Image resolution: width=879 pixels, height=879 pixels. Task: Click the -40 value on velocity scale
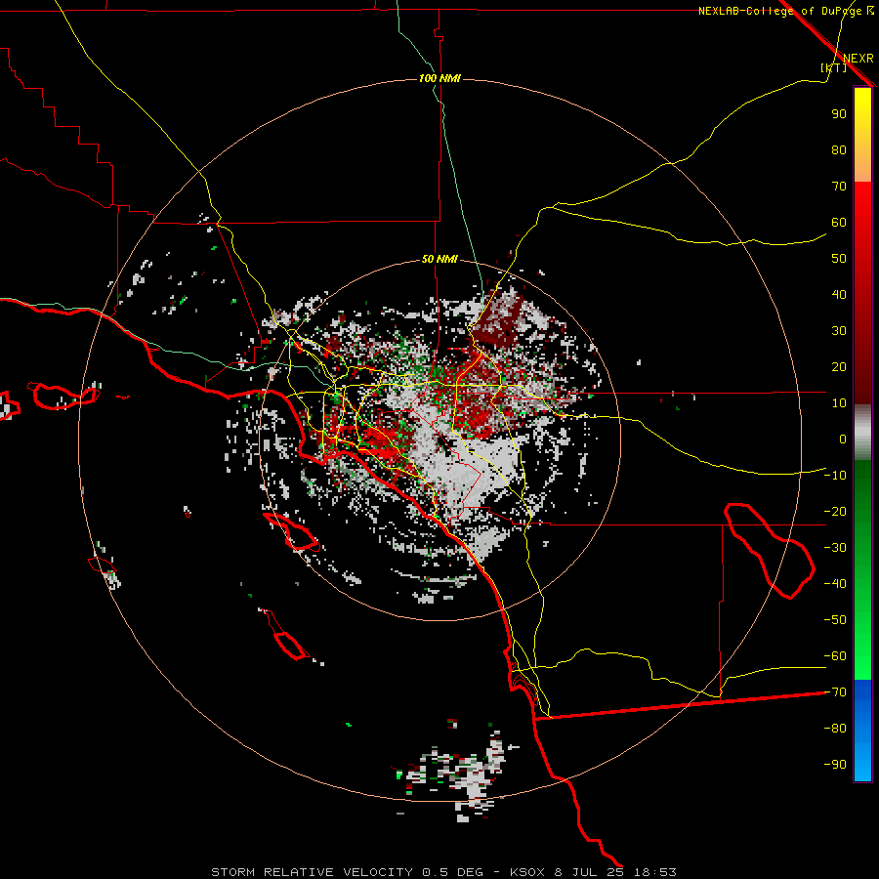point(835,584)
